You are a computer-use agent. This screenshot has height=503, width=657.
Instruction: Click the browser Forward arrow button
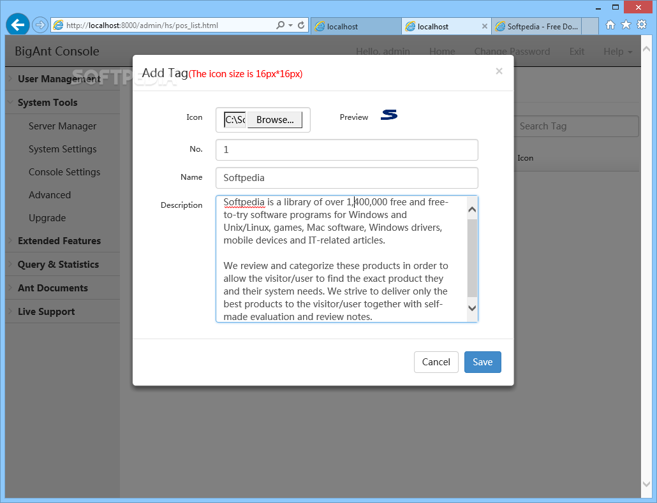[x=40, y=25]
